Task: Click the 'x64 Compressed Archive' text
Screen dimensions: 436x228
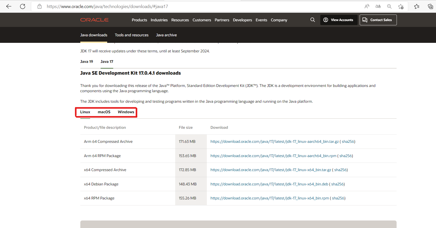Action: pyautogui.click(x=105, y=170)
